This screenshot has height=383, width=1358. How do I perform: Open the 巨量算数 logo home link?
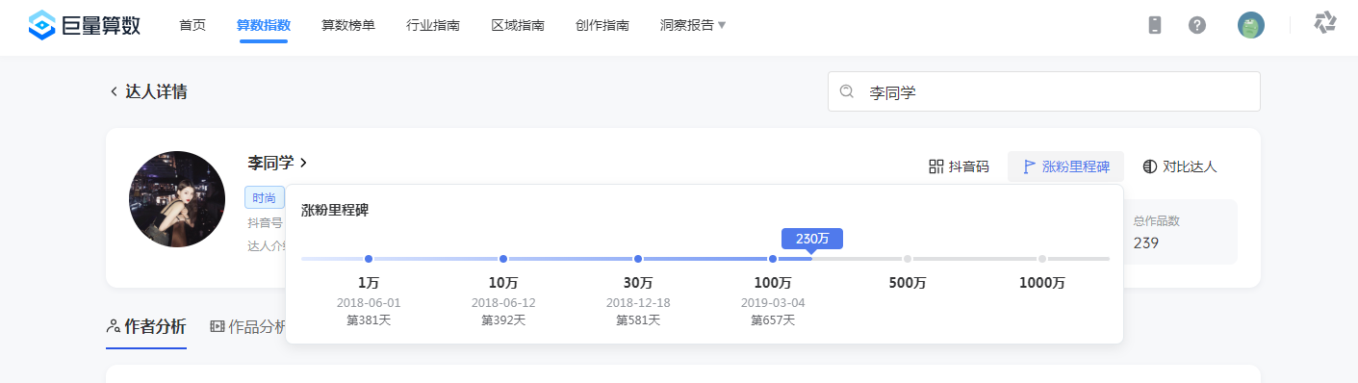pos(85,25)
